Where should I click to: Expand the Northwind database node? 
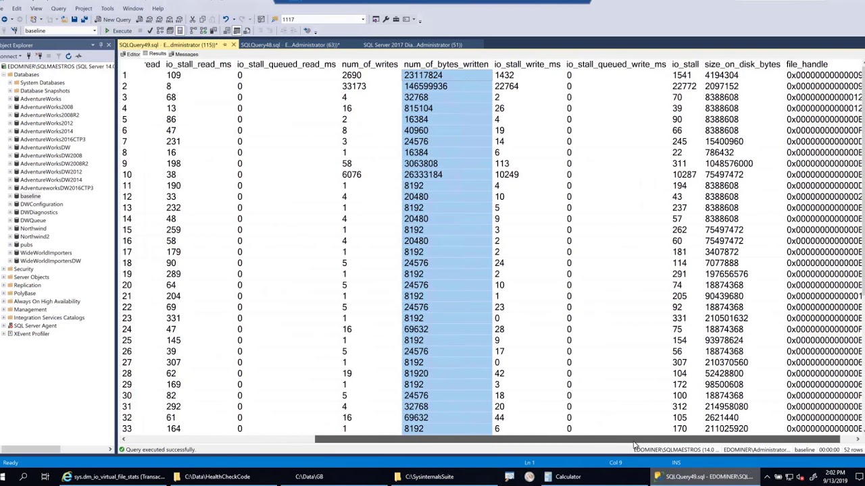point(10,228)
